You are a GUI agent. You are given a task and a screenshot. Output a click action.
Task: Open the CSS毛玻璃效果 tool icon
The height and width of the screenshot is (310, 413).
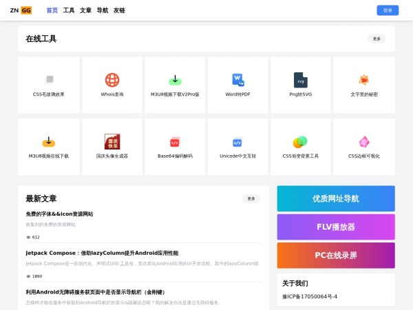point(49,80)
